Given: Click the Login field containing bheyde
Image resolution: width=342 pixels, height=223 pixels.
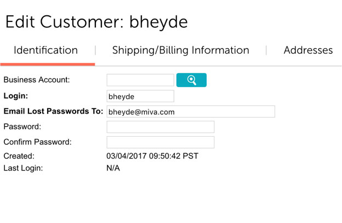Looking at the screenshot, I should pyautogui.click(x=140, y=96).
